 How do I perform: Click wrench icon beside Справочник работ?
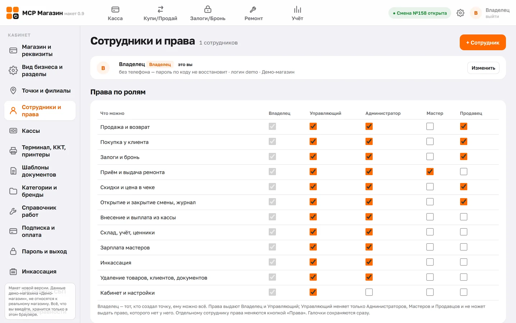point(13,211)
